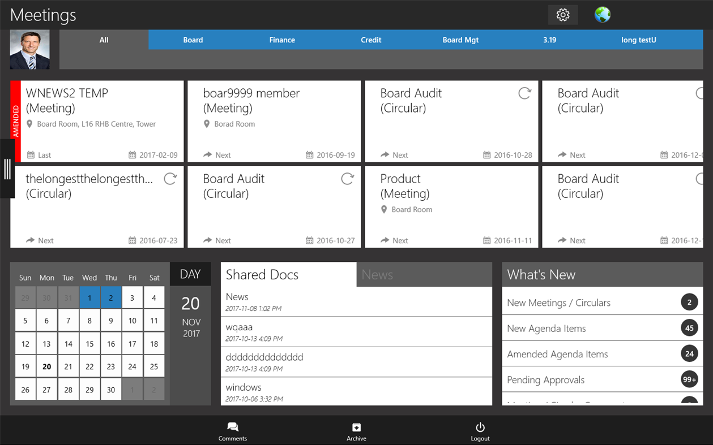Open the shared document named windows
713x445 pixels.
click(x=356, y=392)
